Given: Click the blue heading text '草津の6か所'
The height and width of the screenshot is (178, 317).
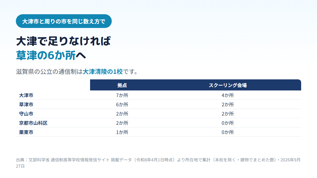Looking at the screenshot, I should (46, 55).
